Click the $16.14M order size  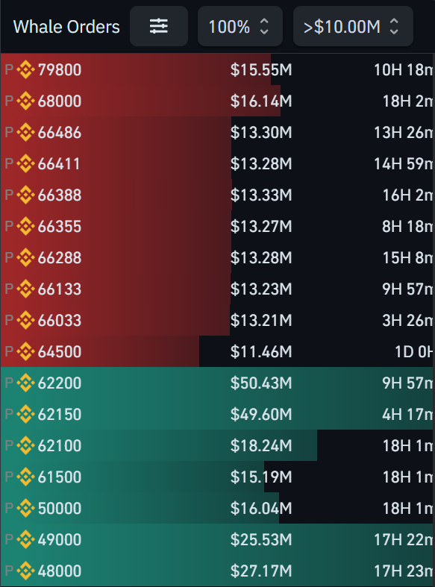261,101
